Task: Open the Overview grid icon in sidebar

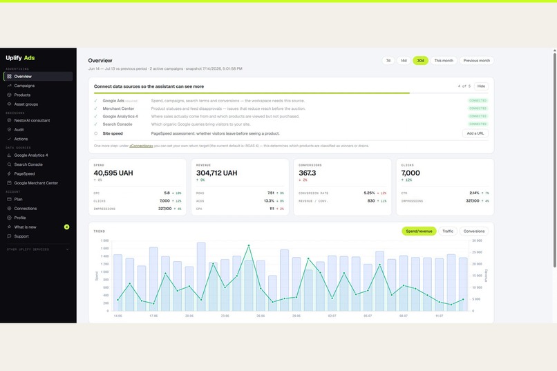Action: coord(9,76)
